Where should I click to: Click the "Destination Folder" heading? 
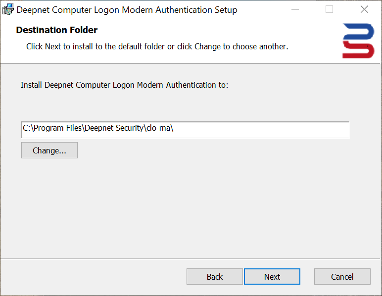tap(57, 30)
